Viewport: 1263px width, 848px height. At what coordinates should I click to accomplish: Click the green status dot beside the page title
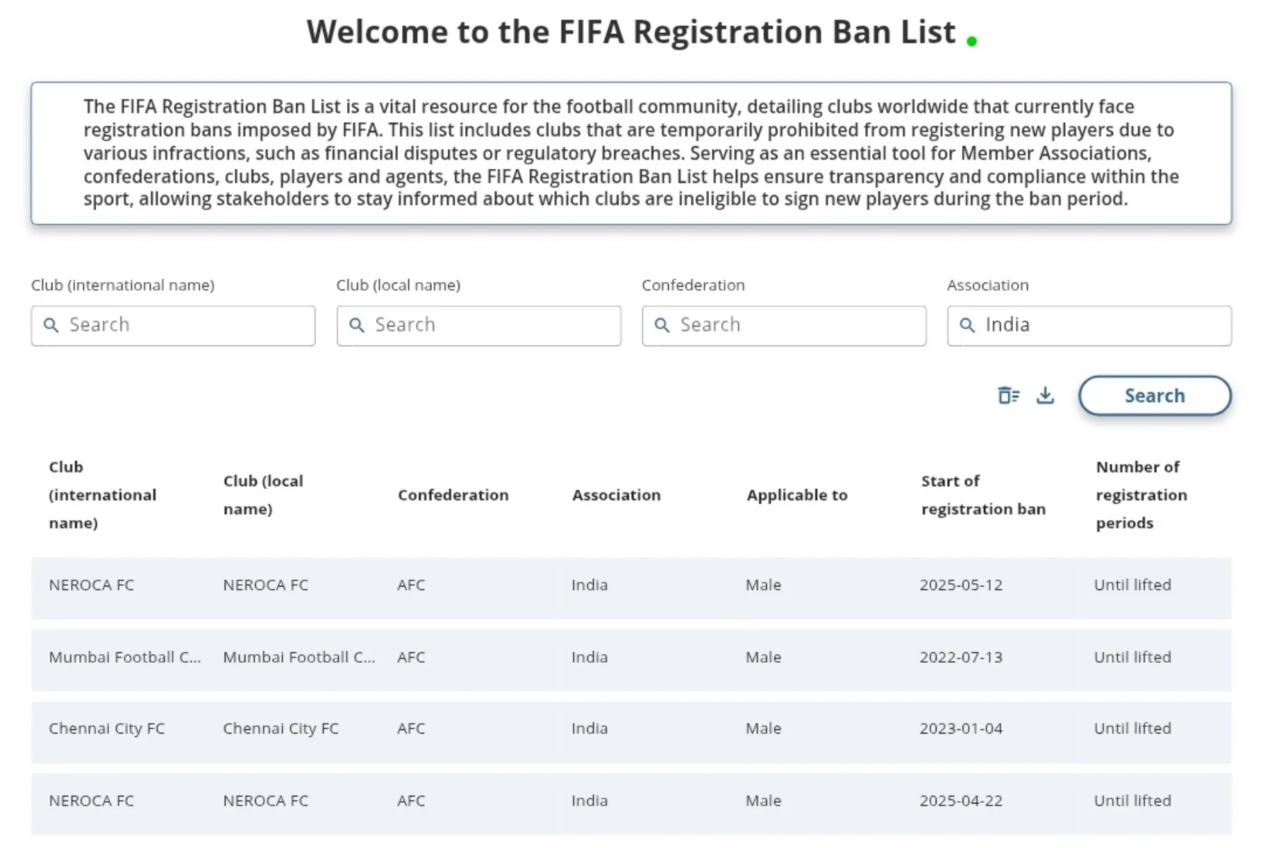pyautogui.click(x=972, y=40)
